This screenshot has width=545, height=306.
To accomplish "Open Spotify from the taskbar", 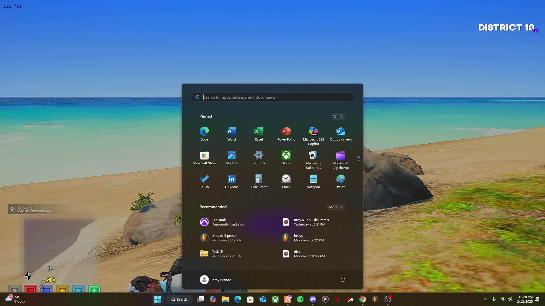I will click(x=300, y=299).
